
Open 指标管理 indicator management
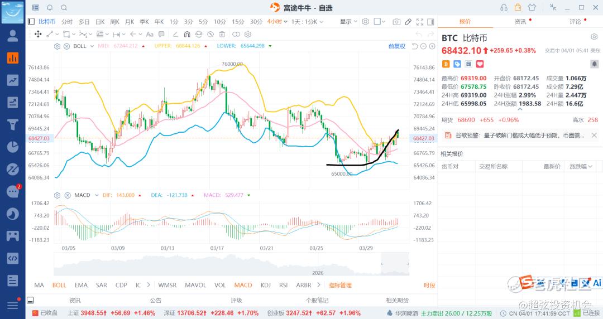(340, 285)
